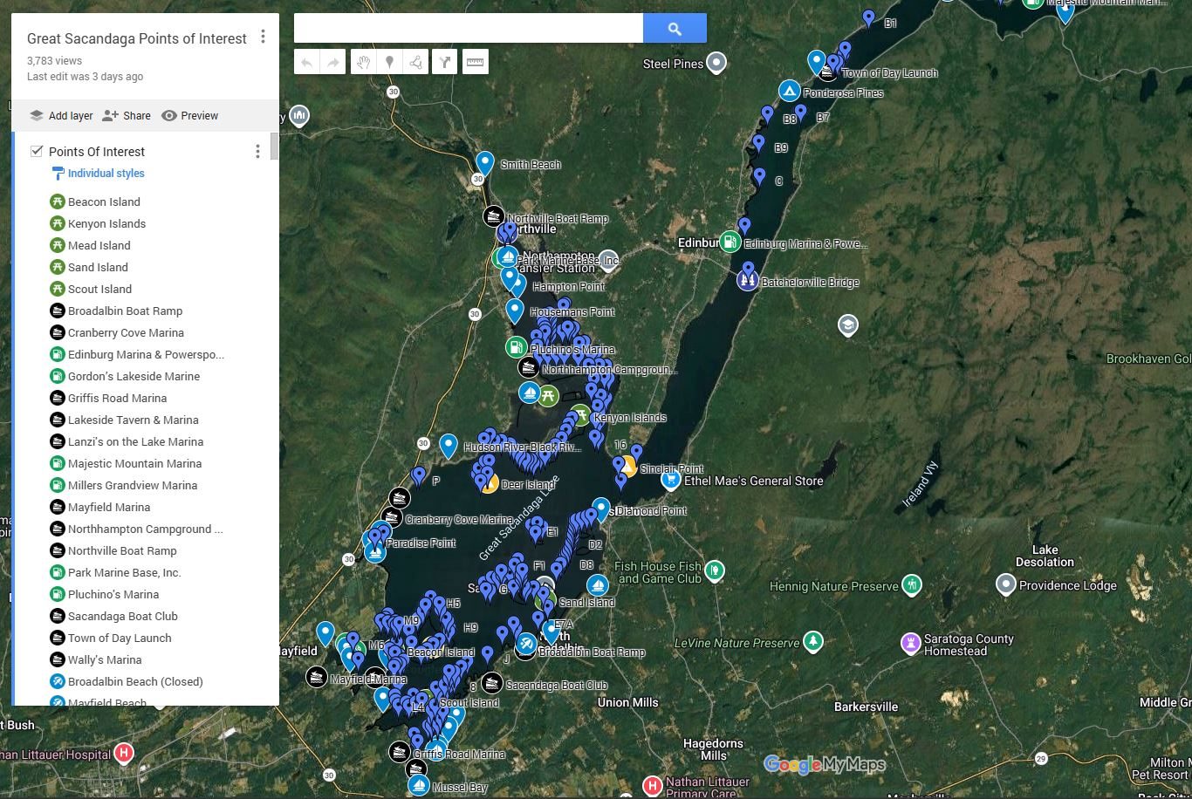Click Add layer in the panel
The image size is (1192, 799).
pos(61,115)
